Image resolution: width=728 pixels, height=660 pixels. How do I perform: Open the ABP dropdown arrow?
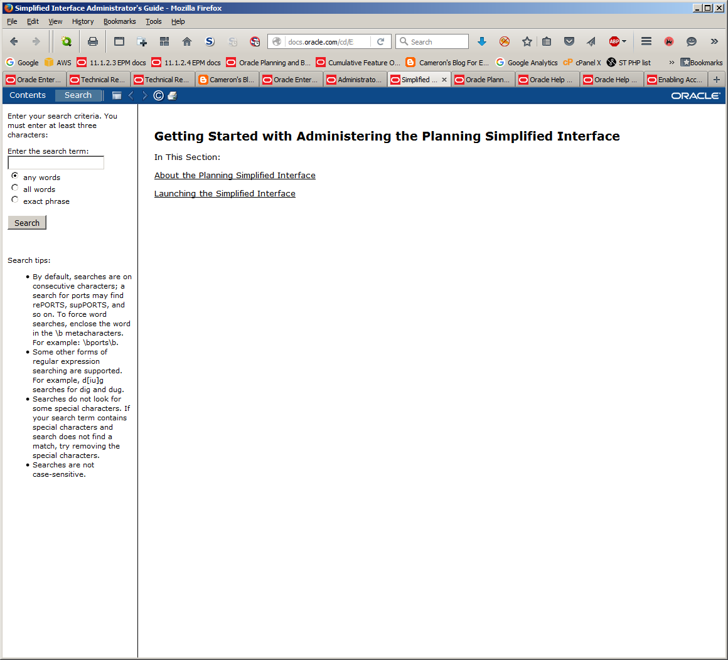point(624,42)
